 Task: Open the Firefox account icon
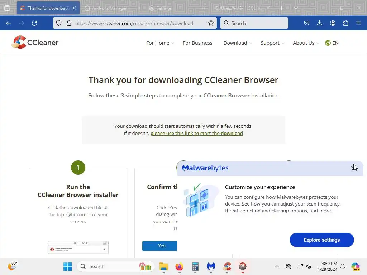[333, 23]
